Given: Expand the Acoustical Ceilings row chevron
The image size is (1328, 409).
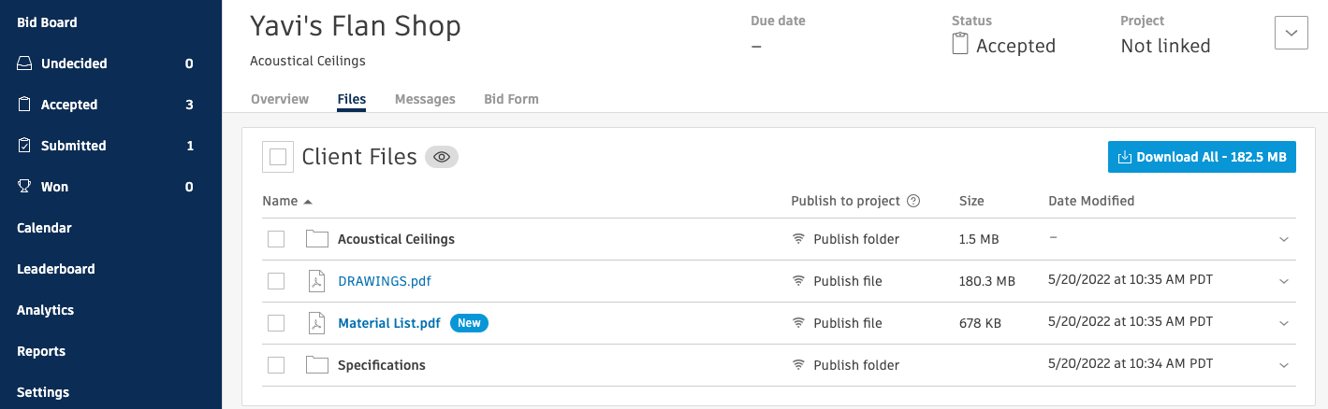Looking at the screenshot, I should pos(1284,240).
